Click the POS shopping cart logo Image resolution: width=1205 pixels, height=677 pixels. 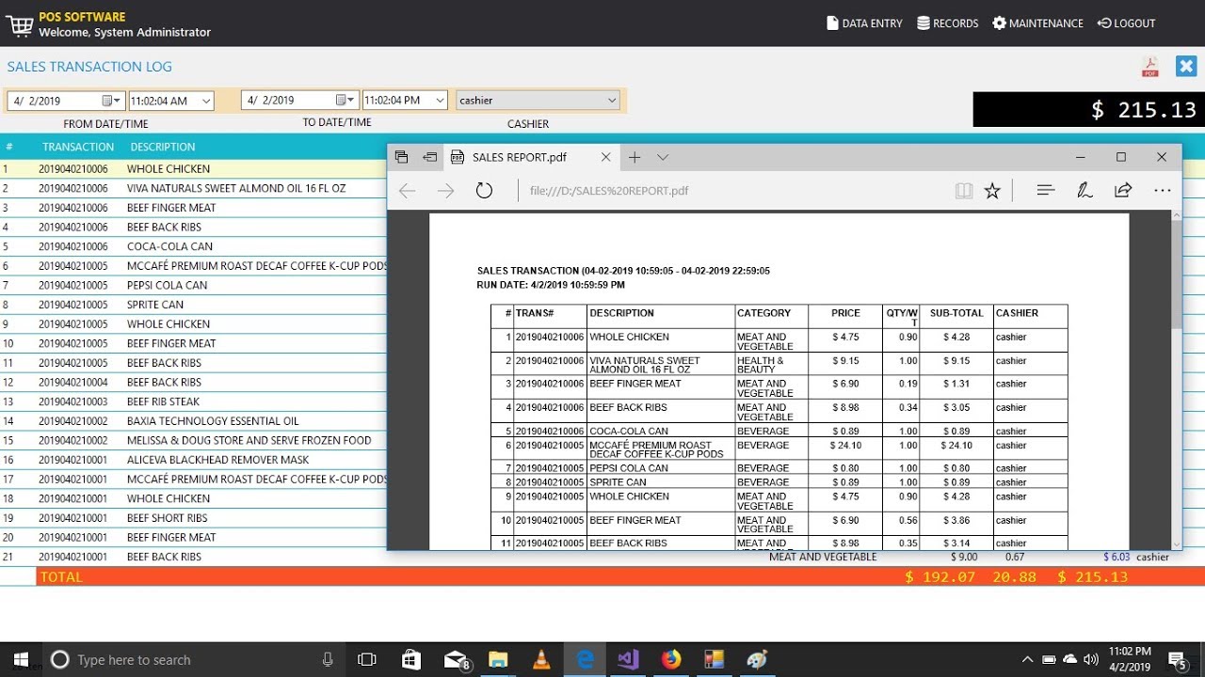19,24
